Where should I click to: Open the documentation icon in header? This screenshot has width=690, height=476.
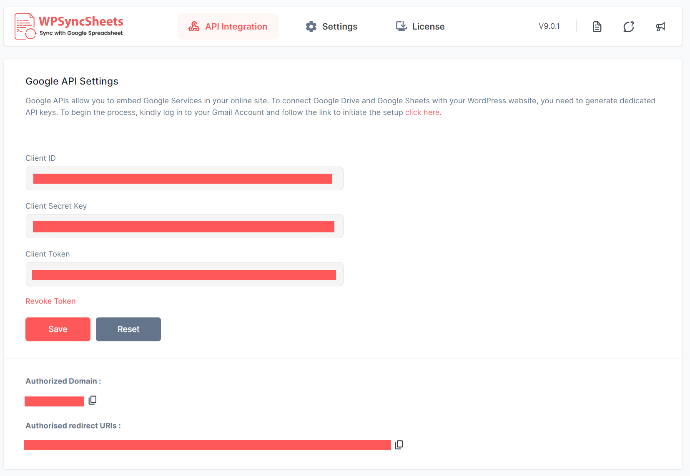[x=597, y=27]
